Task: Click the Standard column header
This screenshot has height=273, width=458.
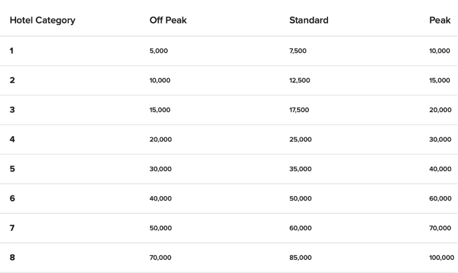Action: [x=309, y=21]
